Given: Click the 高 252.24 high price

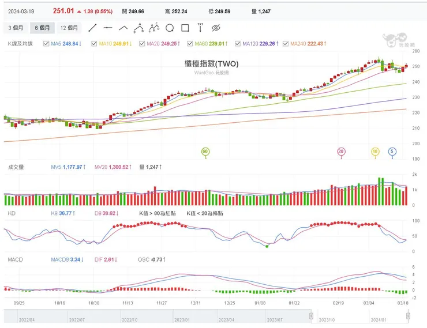Looking at the screenshot, I should pos(176,12).
